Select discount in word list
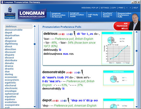 click(10, 52)
